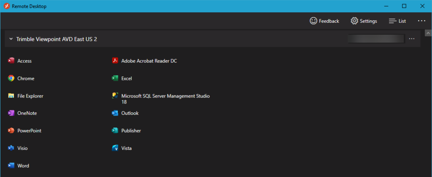Click the Adobe Acrobat Reader DC text
Screen dimensions: 432x177
pos(149,61)
